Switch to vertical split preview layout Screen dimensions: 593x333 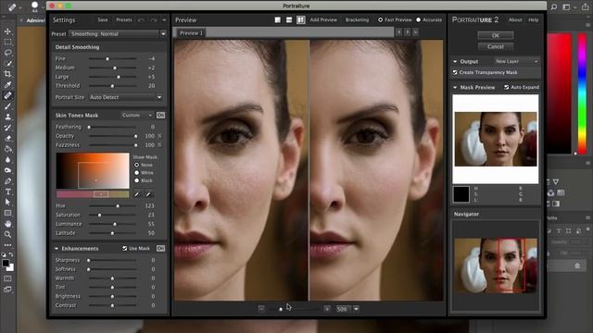[x=300, y=19]
